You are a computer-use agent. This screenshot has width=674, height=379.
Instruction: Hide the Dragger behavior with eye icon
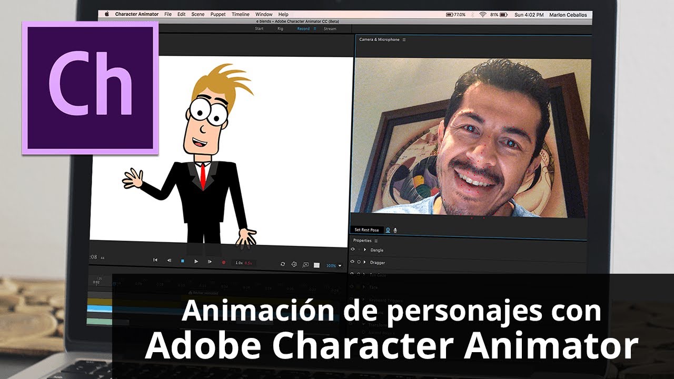pos(352,262)
